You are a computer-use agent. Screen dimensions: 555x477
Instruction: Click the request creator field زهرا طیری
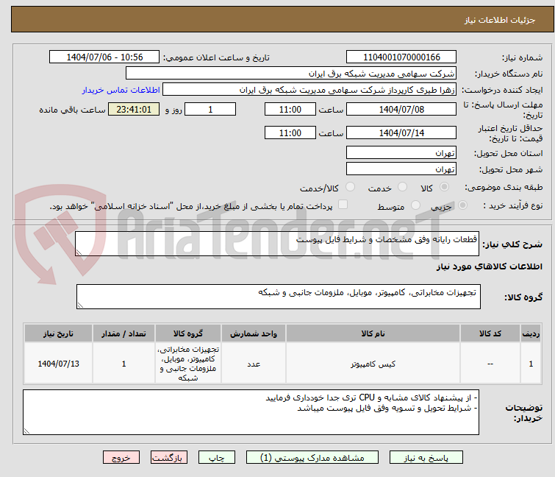pos(309,90)
